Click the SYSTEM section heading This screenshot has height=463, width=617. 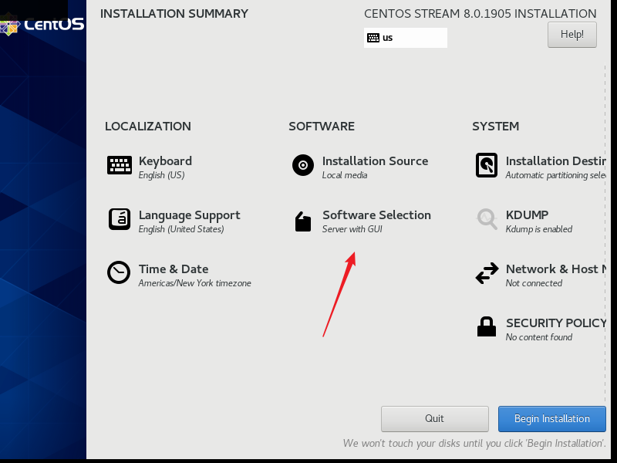(x=495, y=127)
